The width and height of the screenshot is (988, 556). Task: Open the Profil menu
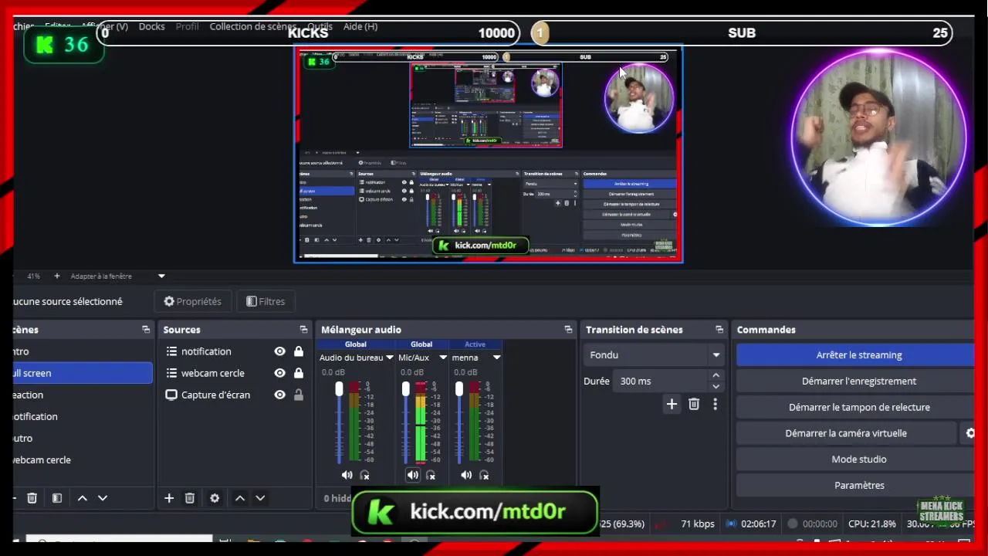[x=188, y=26]
